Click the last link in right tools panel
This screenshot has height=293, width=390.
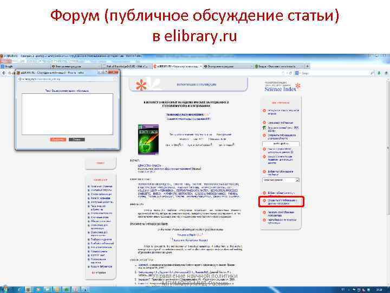[x=282, y=221]
